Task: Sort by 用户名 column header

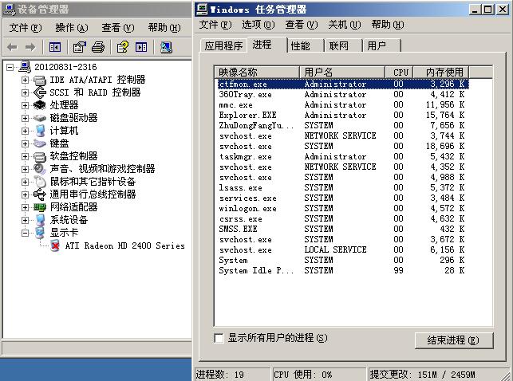Action: [342, 72]
